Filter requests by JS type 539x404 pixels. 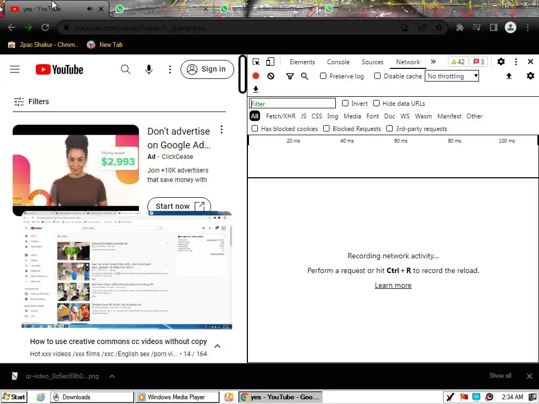(x=304, y=116)
